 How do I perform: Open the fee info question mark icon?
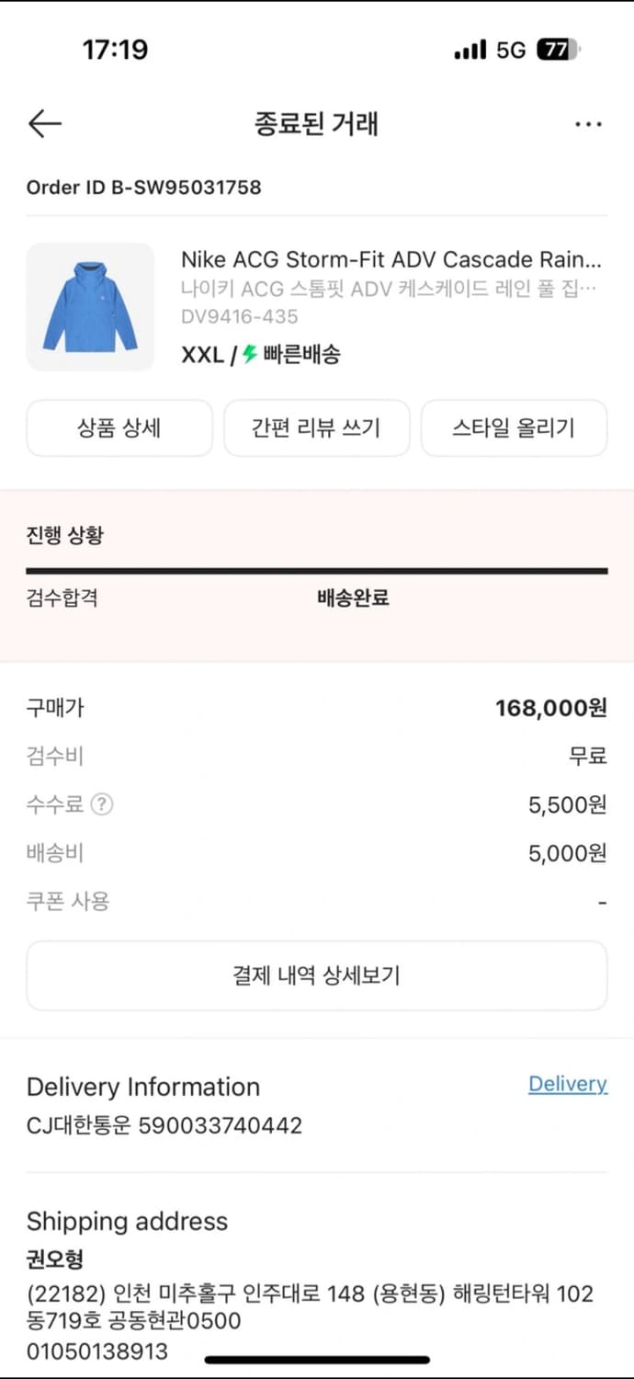(103, 804)
